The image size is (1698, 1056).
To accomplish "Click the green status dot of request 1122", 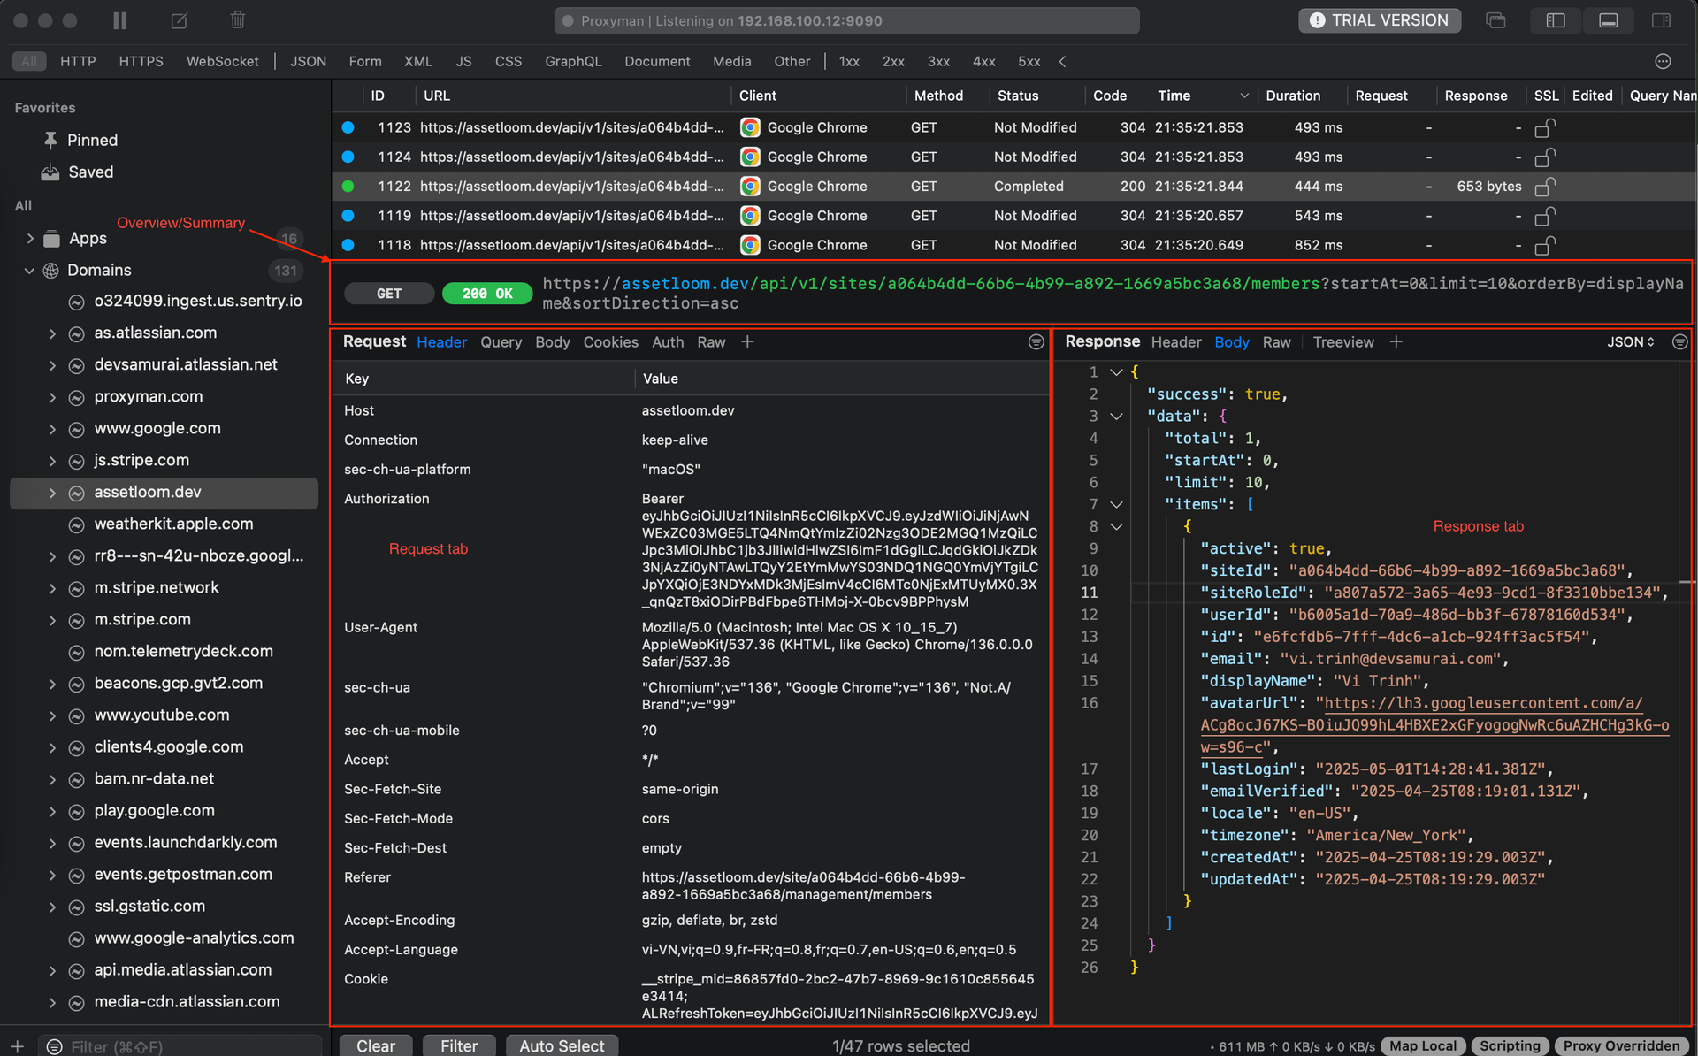I will tap(348, 187).
